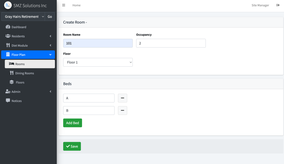This screenshot has height=164, width=284.
Task: Click into the Occupancy input field
Action: pyautogui.click(x=171, y=43)
